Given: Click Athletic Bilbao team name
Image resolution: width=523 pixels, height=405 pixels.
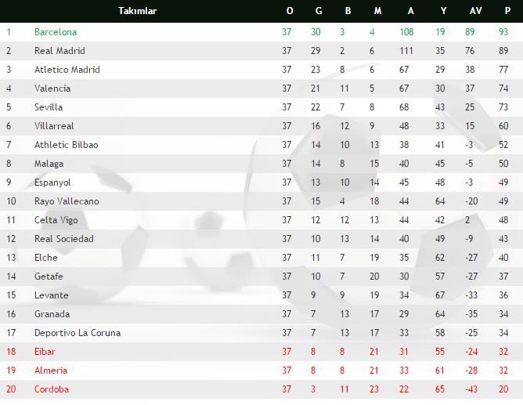Looking at the screenshot, I should click(x=67, y=145).
